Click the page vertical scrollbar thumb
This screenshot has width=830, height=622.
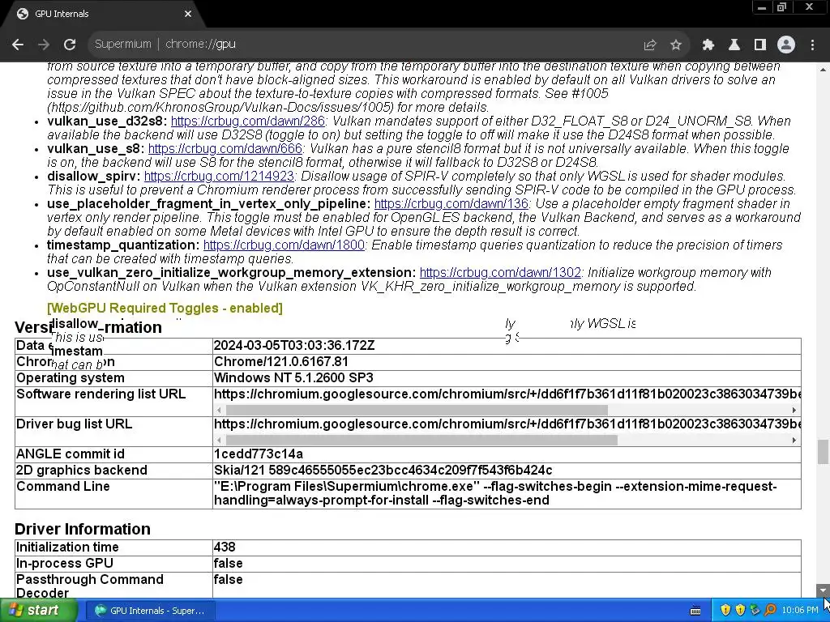click(x=823, y=452)
